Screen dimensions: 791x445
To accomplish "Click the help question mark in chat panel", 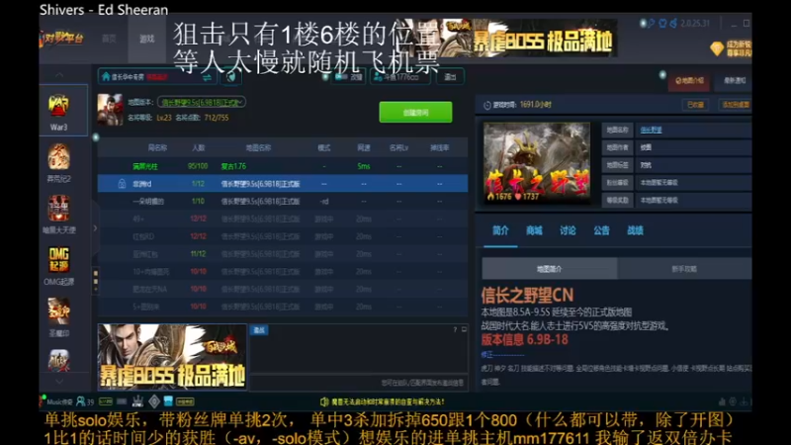I will (455, 329).
